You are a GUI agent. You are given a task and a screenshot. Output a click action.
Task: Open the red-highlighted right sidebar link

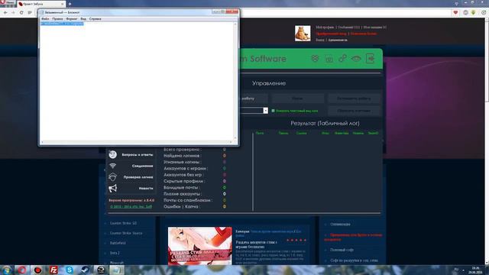(x=353, y=237)
